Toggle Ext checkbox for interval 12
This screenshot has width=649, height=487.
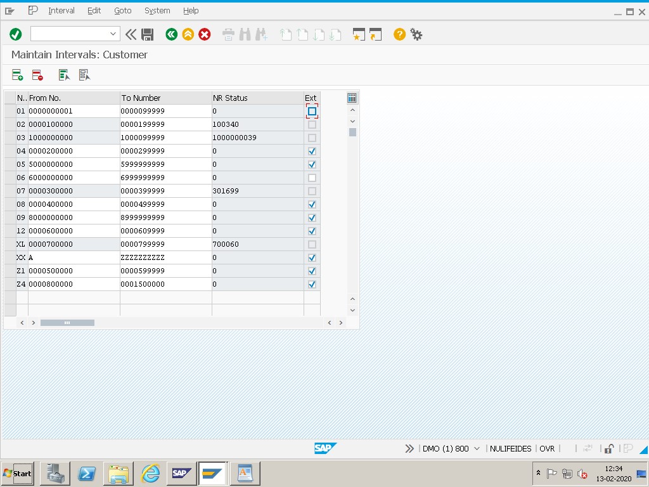(x=312, y=231)
